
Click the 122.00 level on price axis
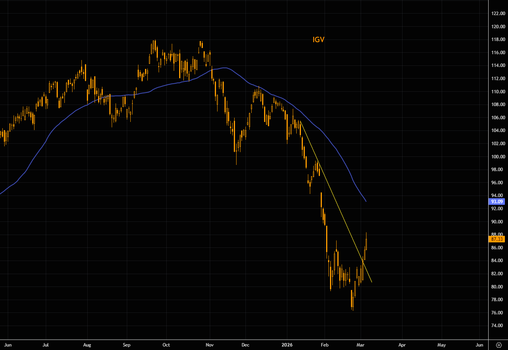[x=498, y=14]
